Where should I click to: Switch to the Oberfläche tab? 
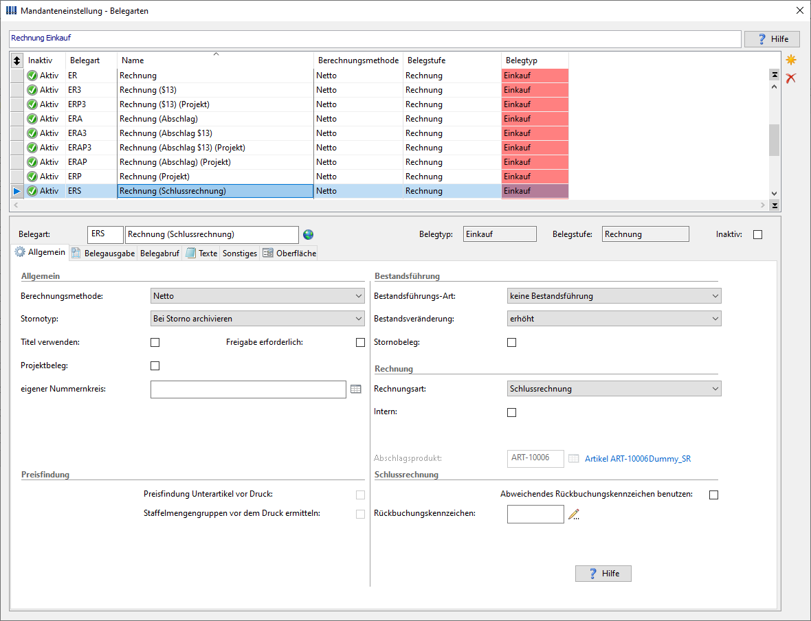[x=289, y=253]
